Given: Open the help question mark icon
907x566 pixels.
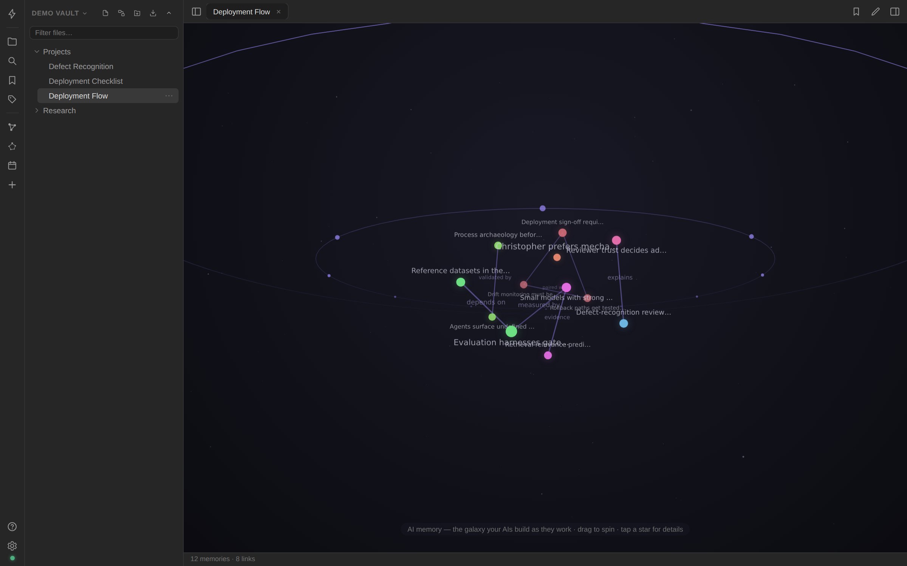Looking at the screenshot, I should [x=12, y=526].
